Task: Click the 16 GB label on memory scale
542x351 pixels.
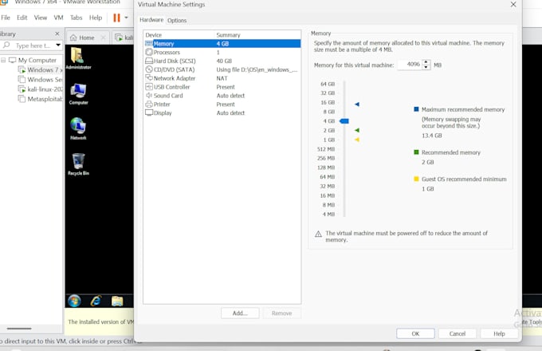Action: pyautogui.click(x=328, y=103)
